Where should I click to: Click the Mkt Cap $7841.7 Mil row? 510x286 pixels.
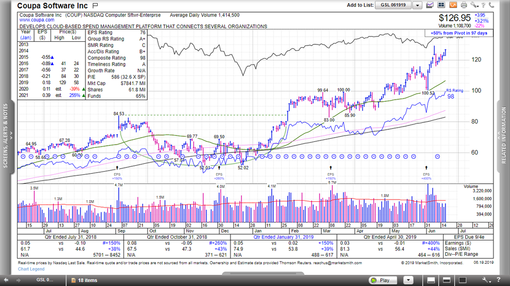(116, 83)
